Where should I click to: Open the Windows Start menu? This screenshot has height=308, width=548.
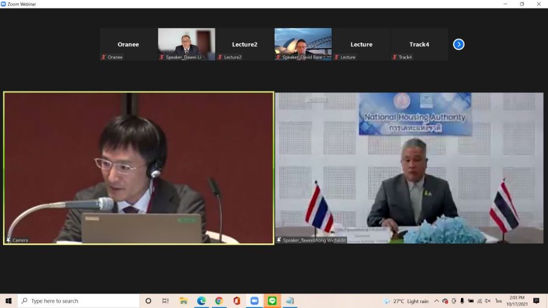point(9,301)
